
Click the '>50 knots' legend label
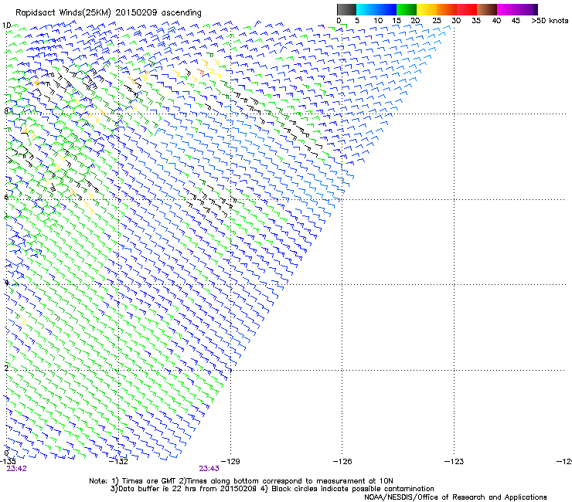550,21
